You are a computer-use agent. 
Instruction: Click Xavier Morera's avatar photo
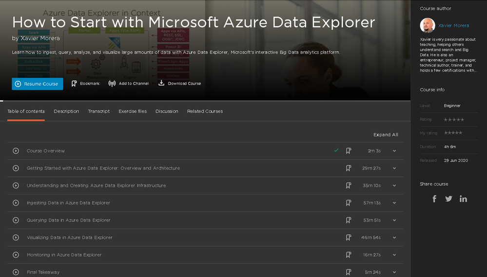tap(428, 25)
